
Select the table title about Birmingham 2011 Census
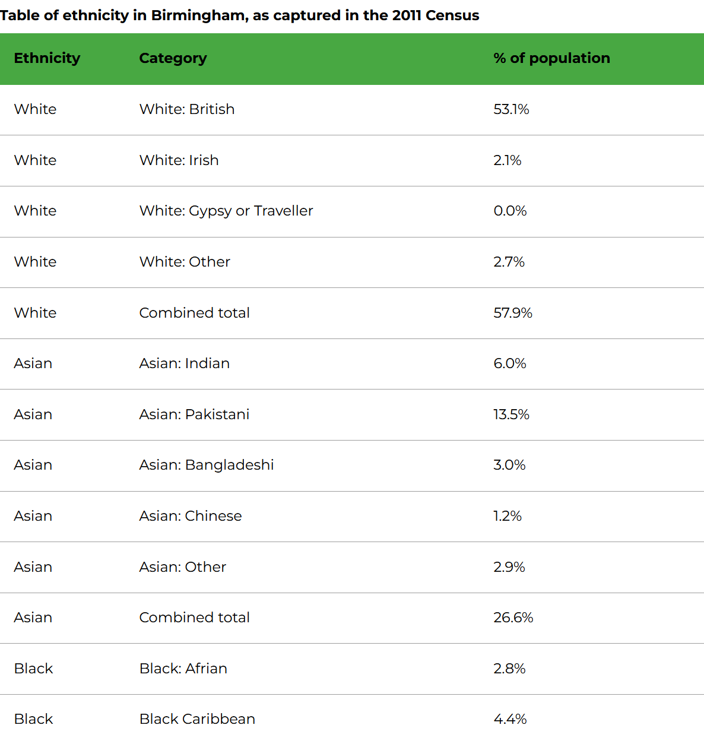click(x=240, y=15)
